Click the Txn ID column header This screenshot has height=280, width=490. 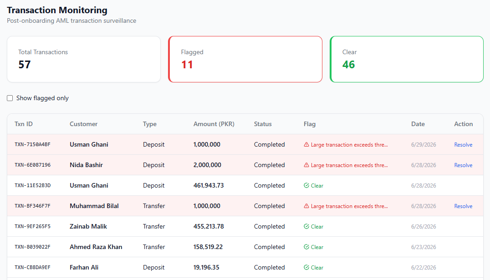click(23, 124)
